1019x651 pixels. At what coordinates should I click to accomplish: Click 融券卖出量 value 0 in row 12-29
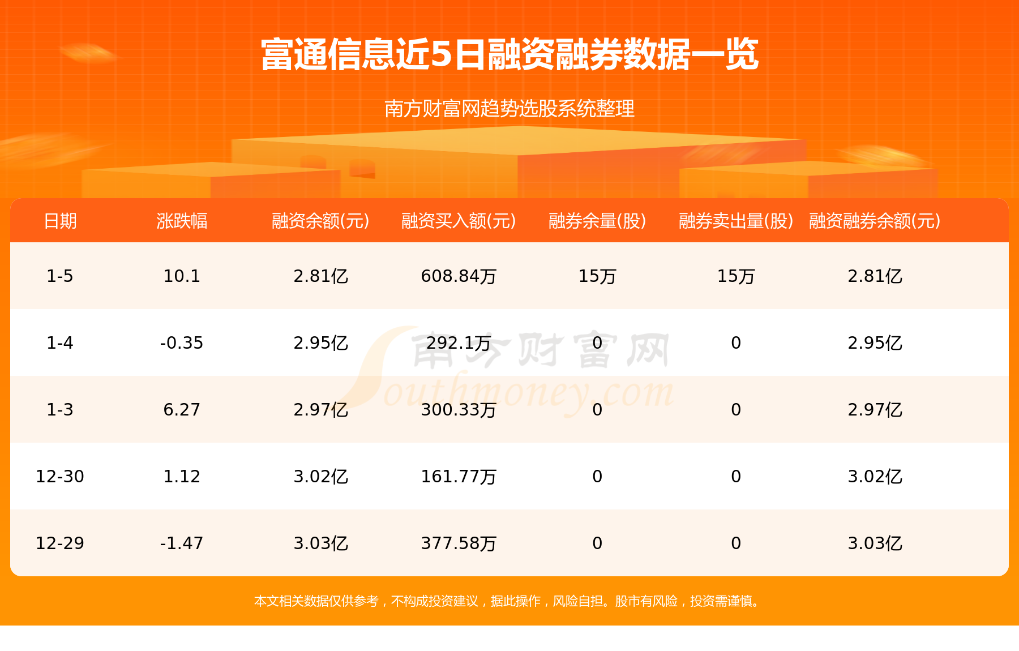[x=736, y=543]
